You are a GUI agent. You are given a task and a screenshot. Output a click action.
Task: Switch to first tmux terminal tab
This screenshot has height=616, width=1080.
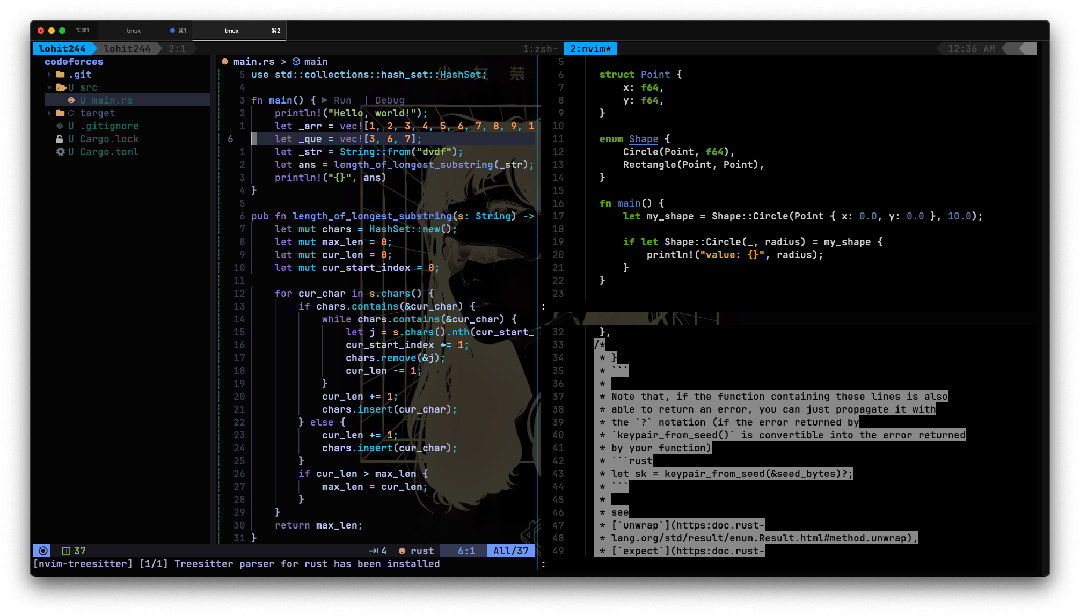[x=144, y=31]
